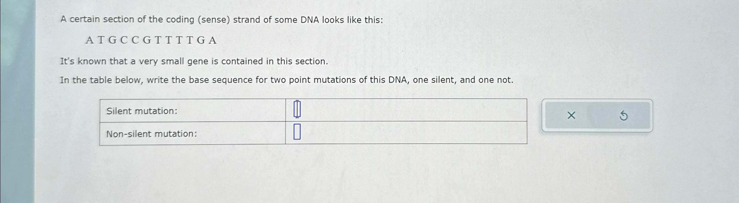739x203 pixels.
Task: Click the 'Non-silent mutation:' row label
Action: click(x=151, y=134)
